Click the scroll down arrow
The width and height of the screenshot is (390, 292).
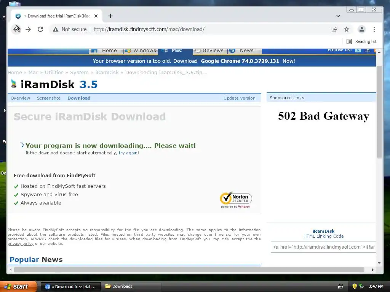click(x=379, y=263)
